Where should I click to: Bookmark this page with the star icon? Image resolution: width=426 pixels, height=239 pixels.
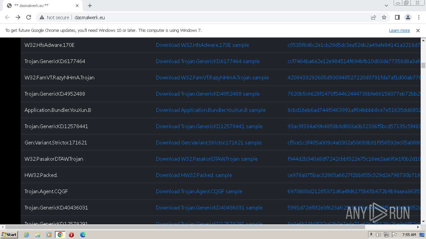tap(384, 18)
